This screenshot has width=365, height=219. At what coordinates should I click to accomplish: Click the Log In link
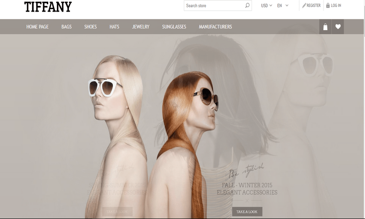click(336, 5)
